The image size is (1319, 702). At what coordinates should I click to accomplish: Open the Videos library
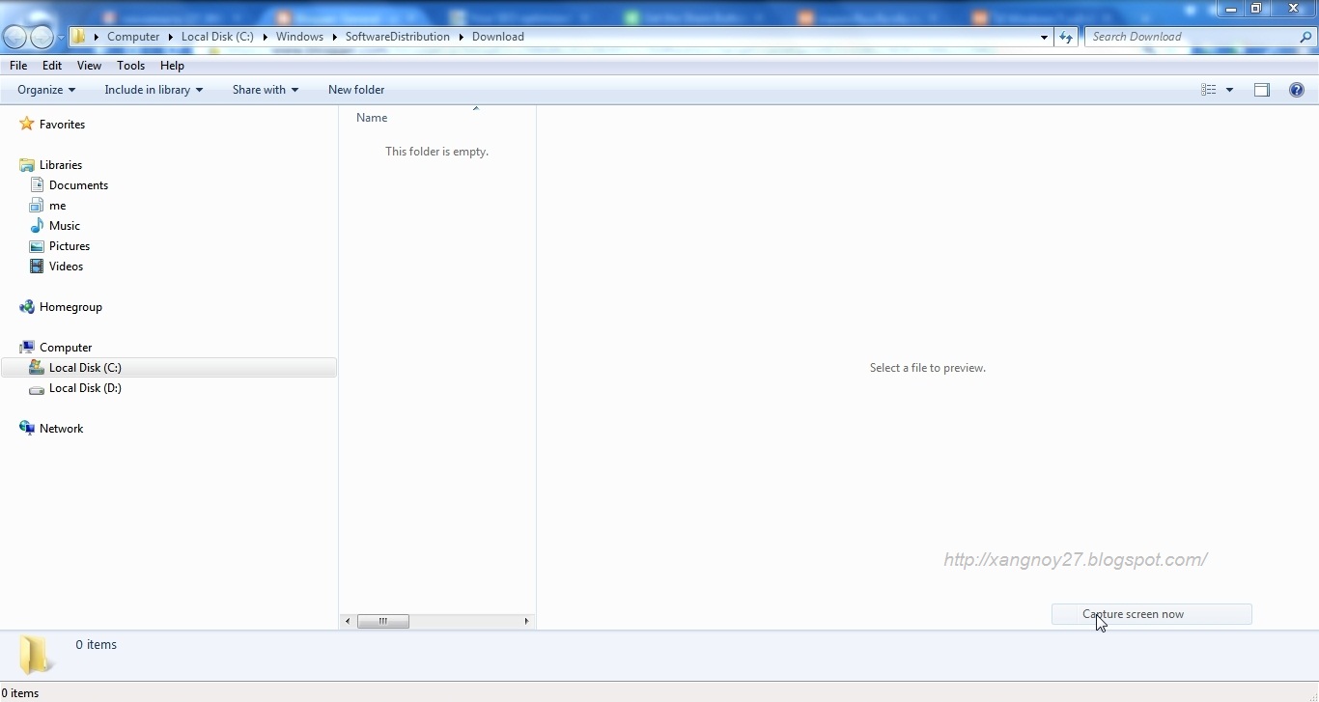point(66,267)
